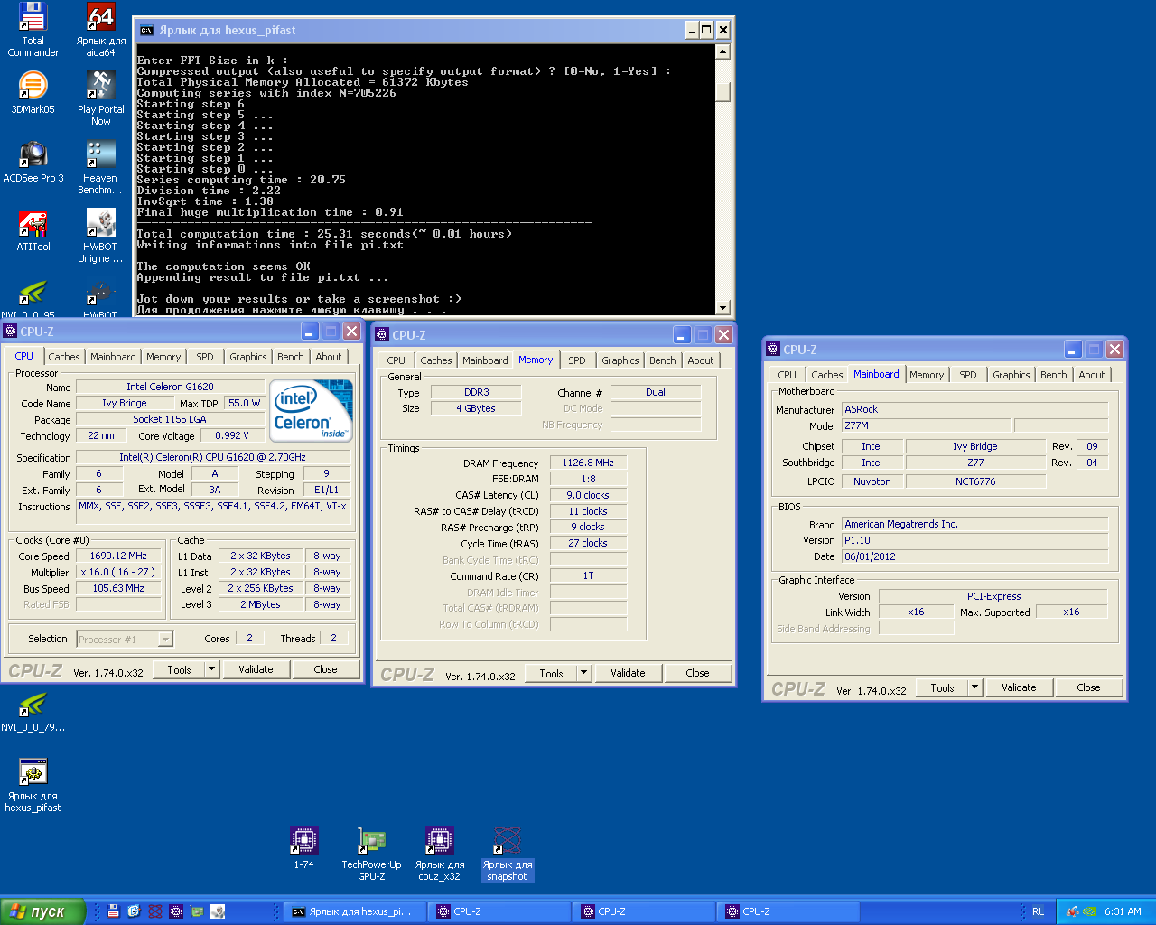Screen dimensions: 1156x925
Task: Open Tools dropdown arrow in Mainboard tab window
Action: 975,687
